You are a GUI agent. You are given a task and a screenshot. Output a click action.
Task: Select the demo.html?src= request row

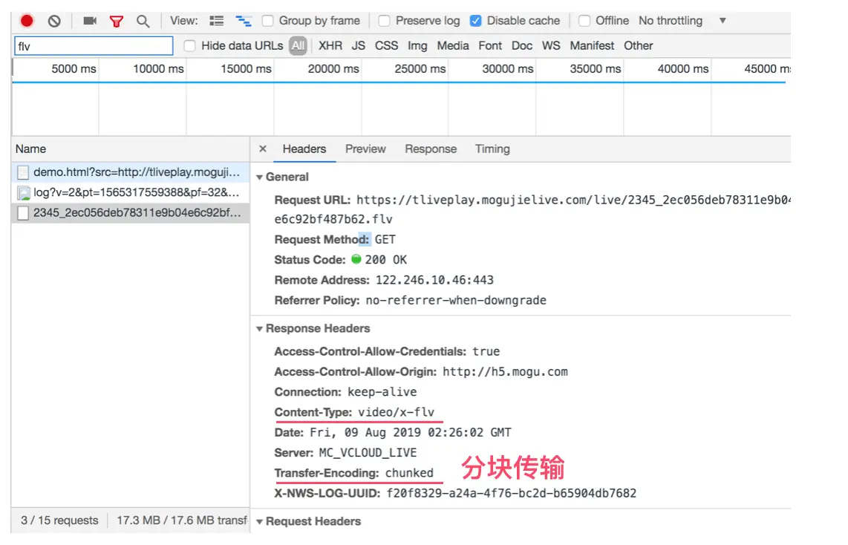131,172
